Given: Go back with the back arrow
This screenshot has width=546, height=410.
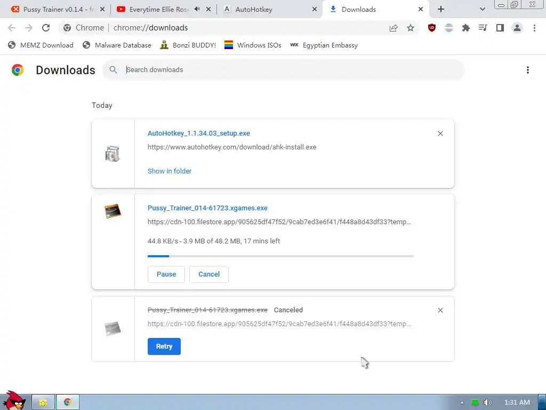Looking at the screenshot, I should [12, 28].
